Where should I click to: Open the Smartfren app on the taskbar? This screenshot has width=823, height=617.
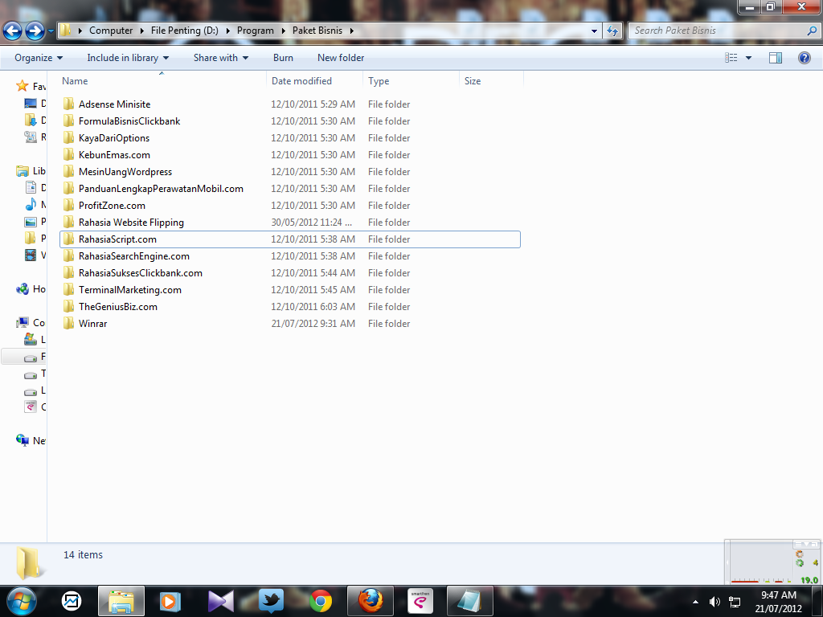[420, 601]
